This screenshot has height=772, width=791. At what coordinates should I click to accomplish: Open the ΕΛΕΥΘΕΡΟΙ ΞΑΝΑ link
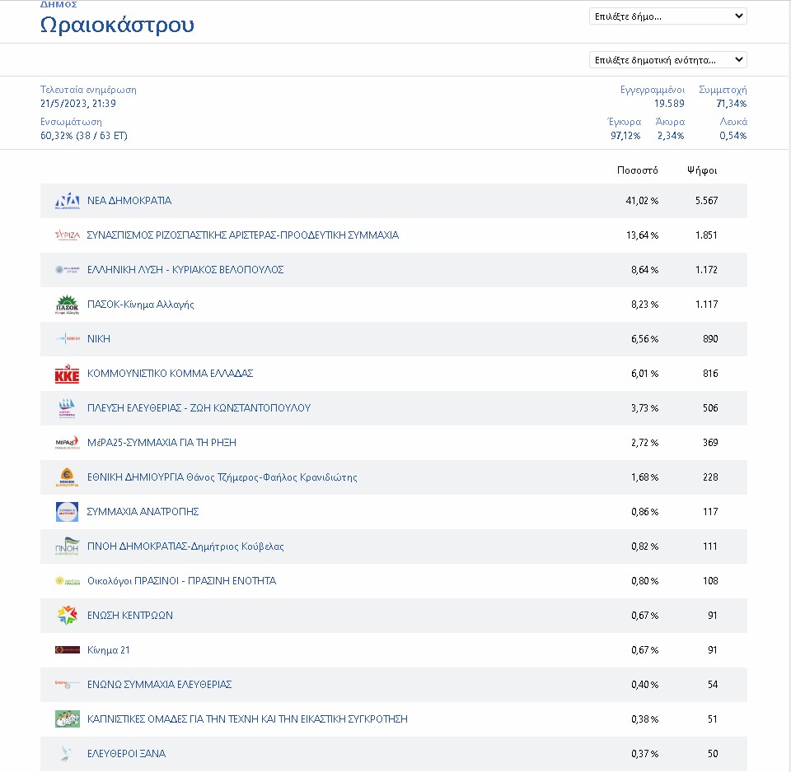[x=126, y=753]
